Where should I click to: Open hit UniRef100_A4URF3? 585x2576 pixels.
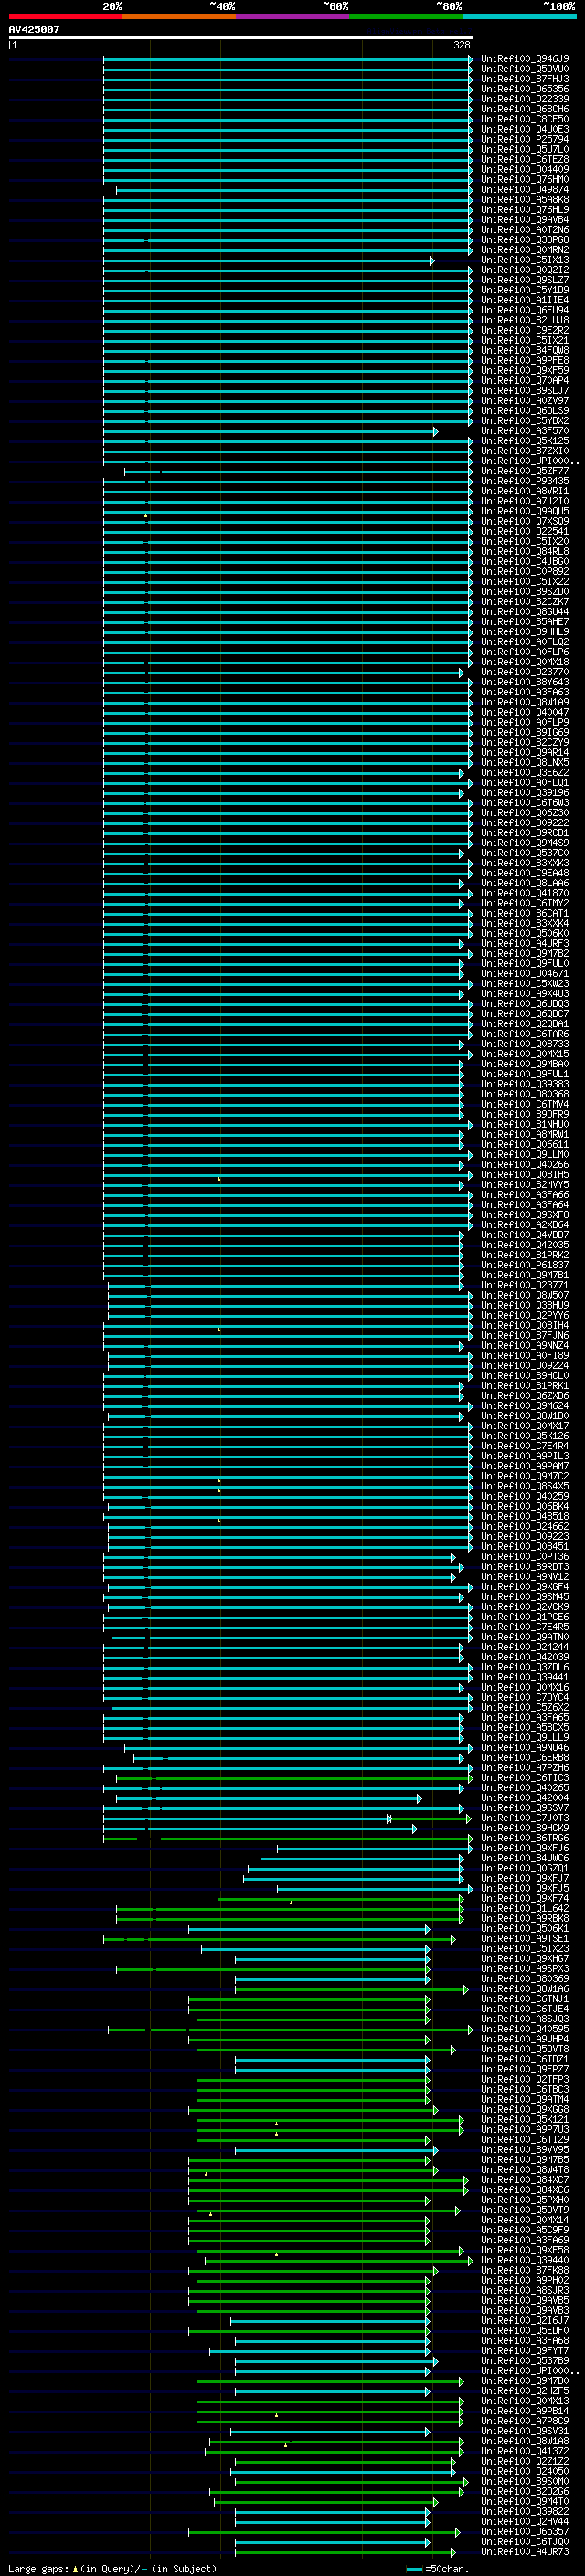[x=525, y=944]
